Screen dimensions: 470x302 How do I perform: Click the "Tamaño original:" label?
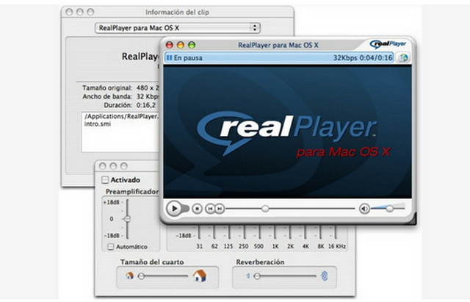click(x=107, y=88)
